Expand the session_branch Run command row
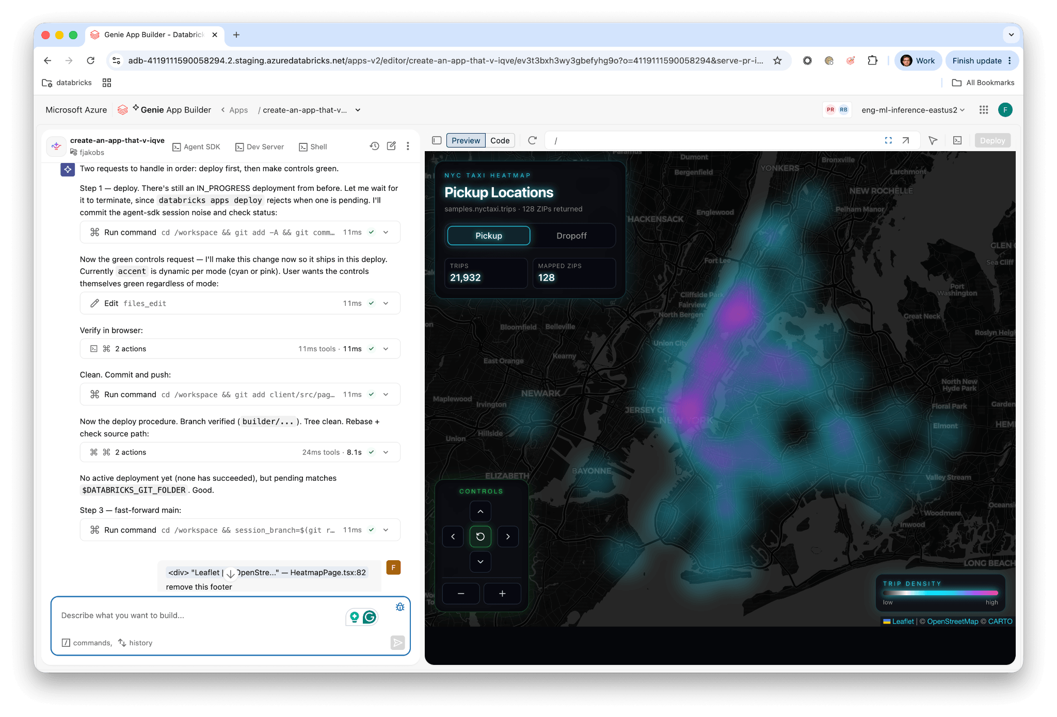The height and width of the screenshot is (717, 1057). (240, 530)
